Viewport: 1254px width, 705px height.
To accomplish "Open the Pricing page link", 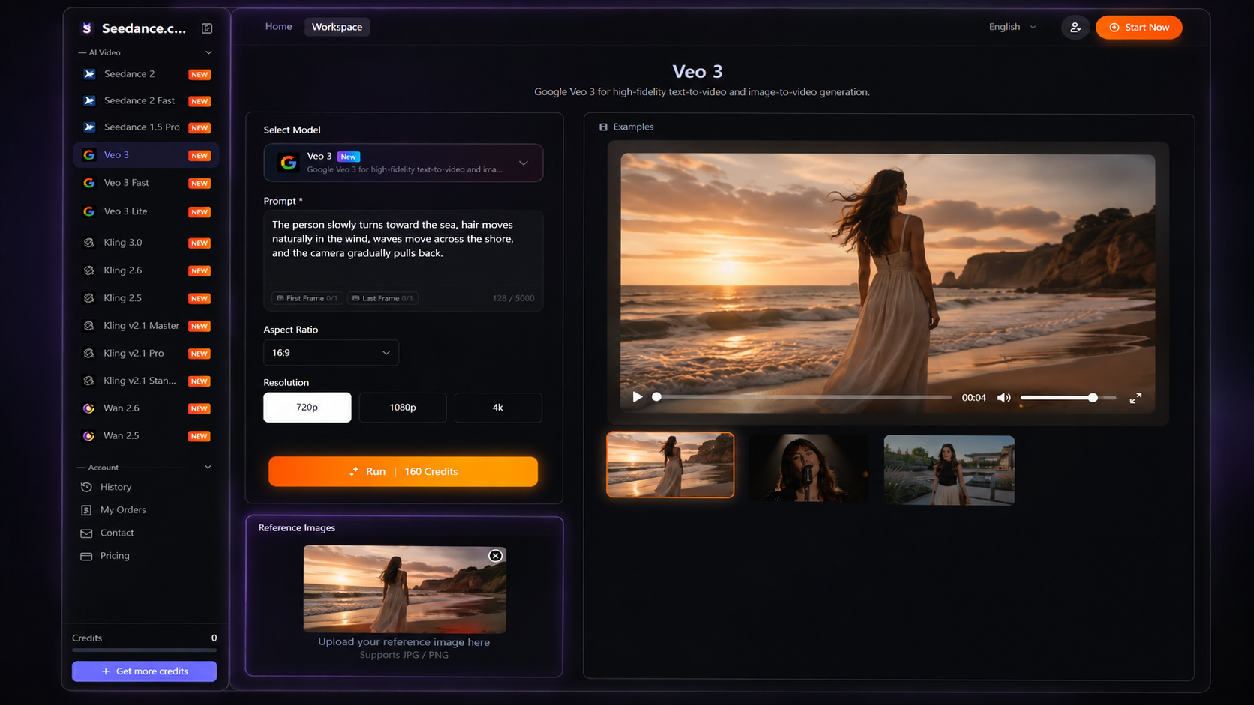I will tap(115, 556).
